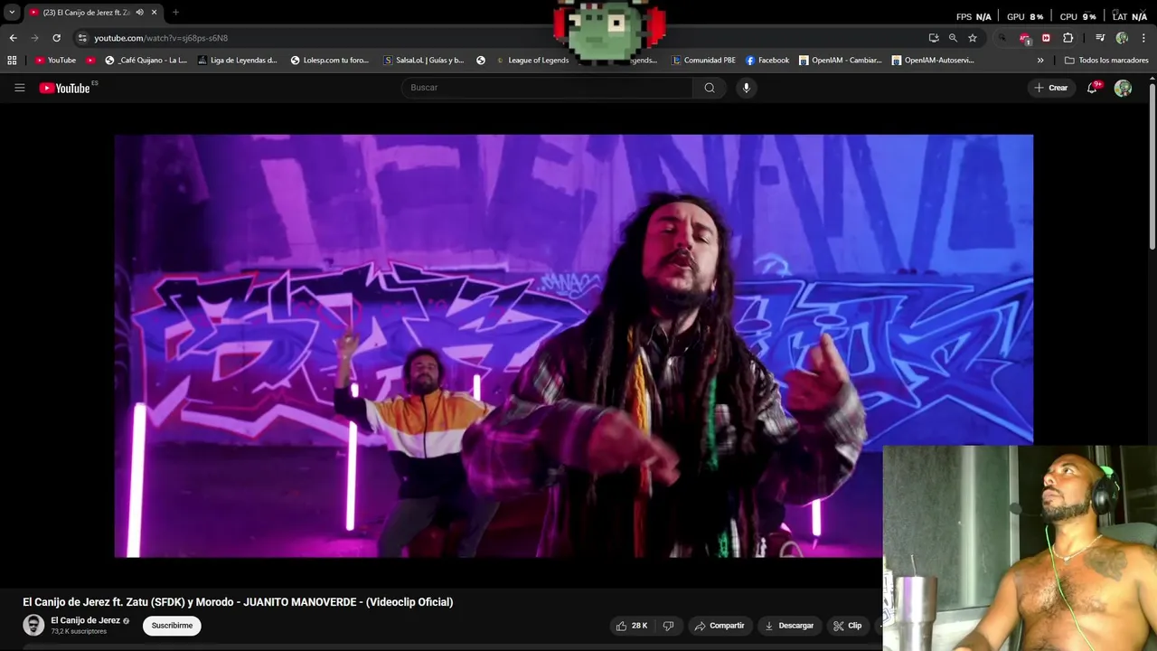Reload the current page

(x=56, y=38)
